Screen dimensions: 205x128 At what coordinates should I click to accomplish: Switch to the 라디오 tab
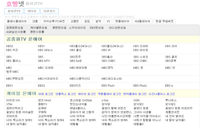pyautogui.click(x=32, y=11)
